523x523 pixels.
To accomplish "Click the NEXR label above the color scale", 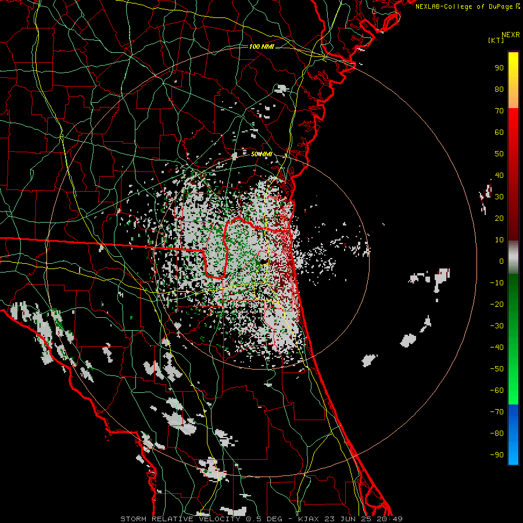I will click(x=511, y=35).
